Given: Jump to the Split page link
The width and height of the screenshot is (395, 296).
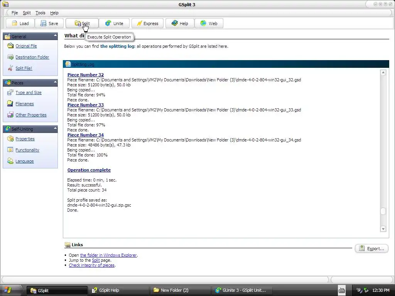Looking at the screenshot, I should click(96, 260).
